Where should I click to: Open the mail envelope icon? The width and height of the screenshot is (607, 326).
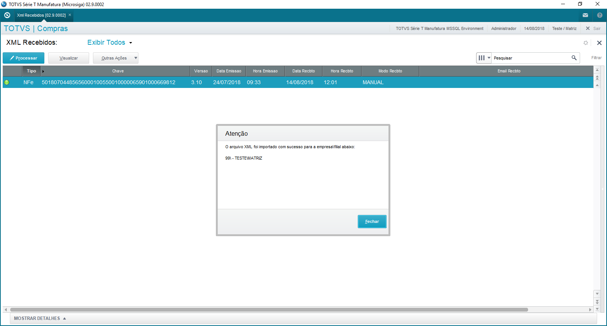point(585,15)
